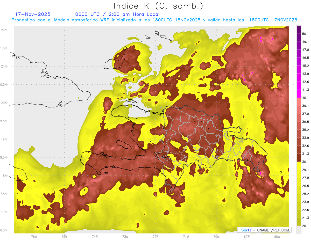311x240 pixels.
Task: Click the initialization time '1800UTC_15NOV2025'
Action: point(176,20)
